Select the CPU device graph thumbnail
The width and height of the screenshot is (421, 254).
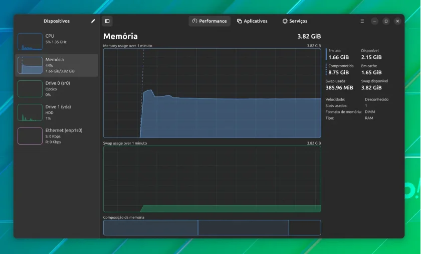[x=30, y=42]
